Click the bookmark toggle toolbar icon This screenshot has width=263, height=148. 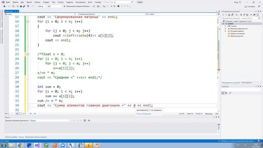click(x=118, y=6)
